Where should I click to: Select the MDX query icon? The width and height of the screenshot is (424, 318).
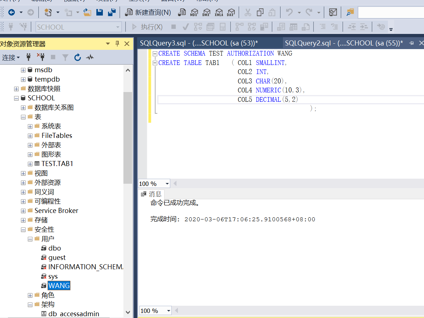coord(194,12)
